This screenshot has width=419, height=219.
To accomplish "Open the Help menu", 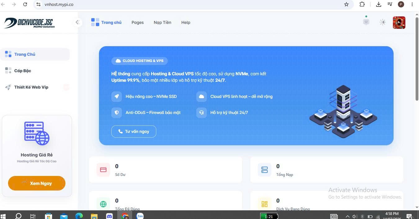I will (186, 22).
